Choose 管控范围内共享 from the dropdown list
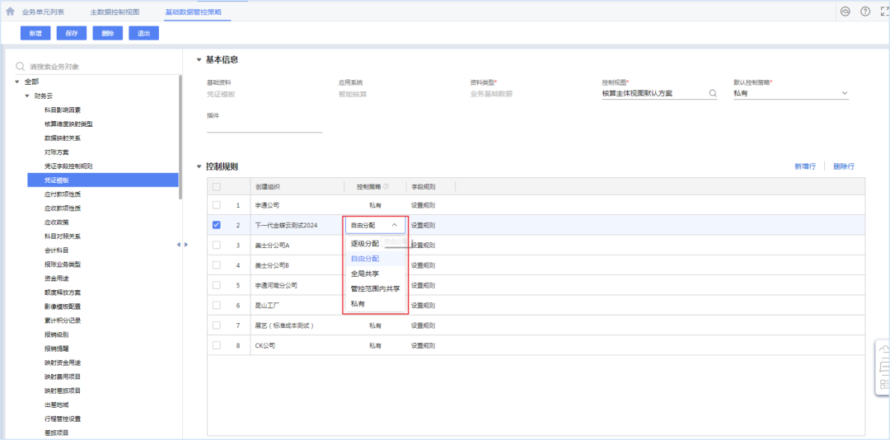 click(375, 288)
